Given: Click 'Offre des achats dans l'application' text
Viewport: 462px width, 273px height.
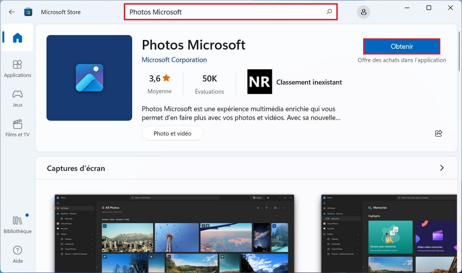Looking at the screenshot, I should tap(401, 60).
